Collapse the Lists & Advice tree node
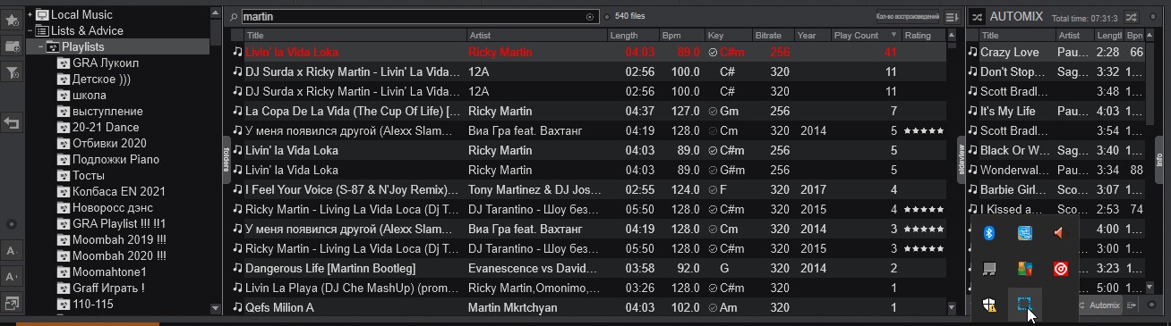 30,30
